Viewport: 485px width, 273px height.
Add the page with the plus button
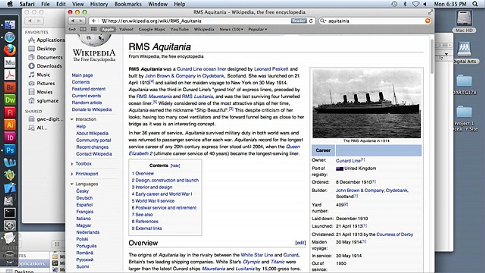(x=94, y=21)
